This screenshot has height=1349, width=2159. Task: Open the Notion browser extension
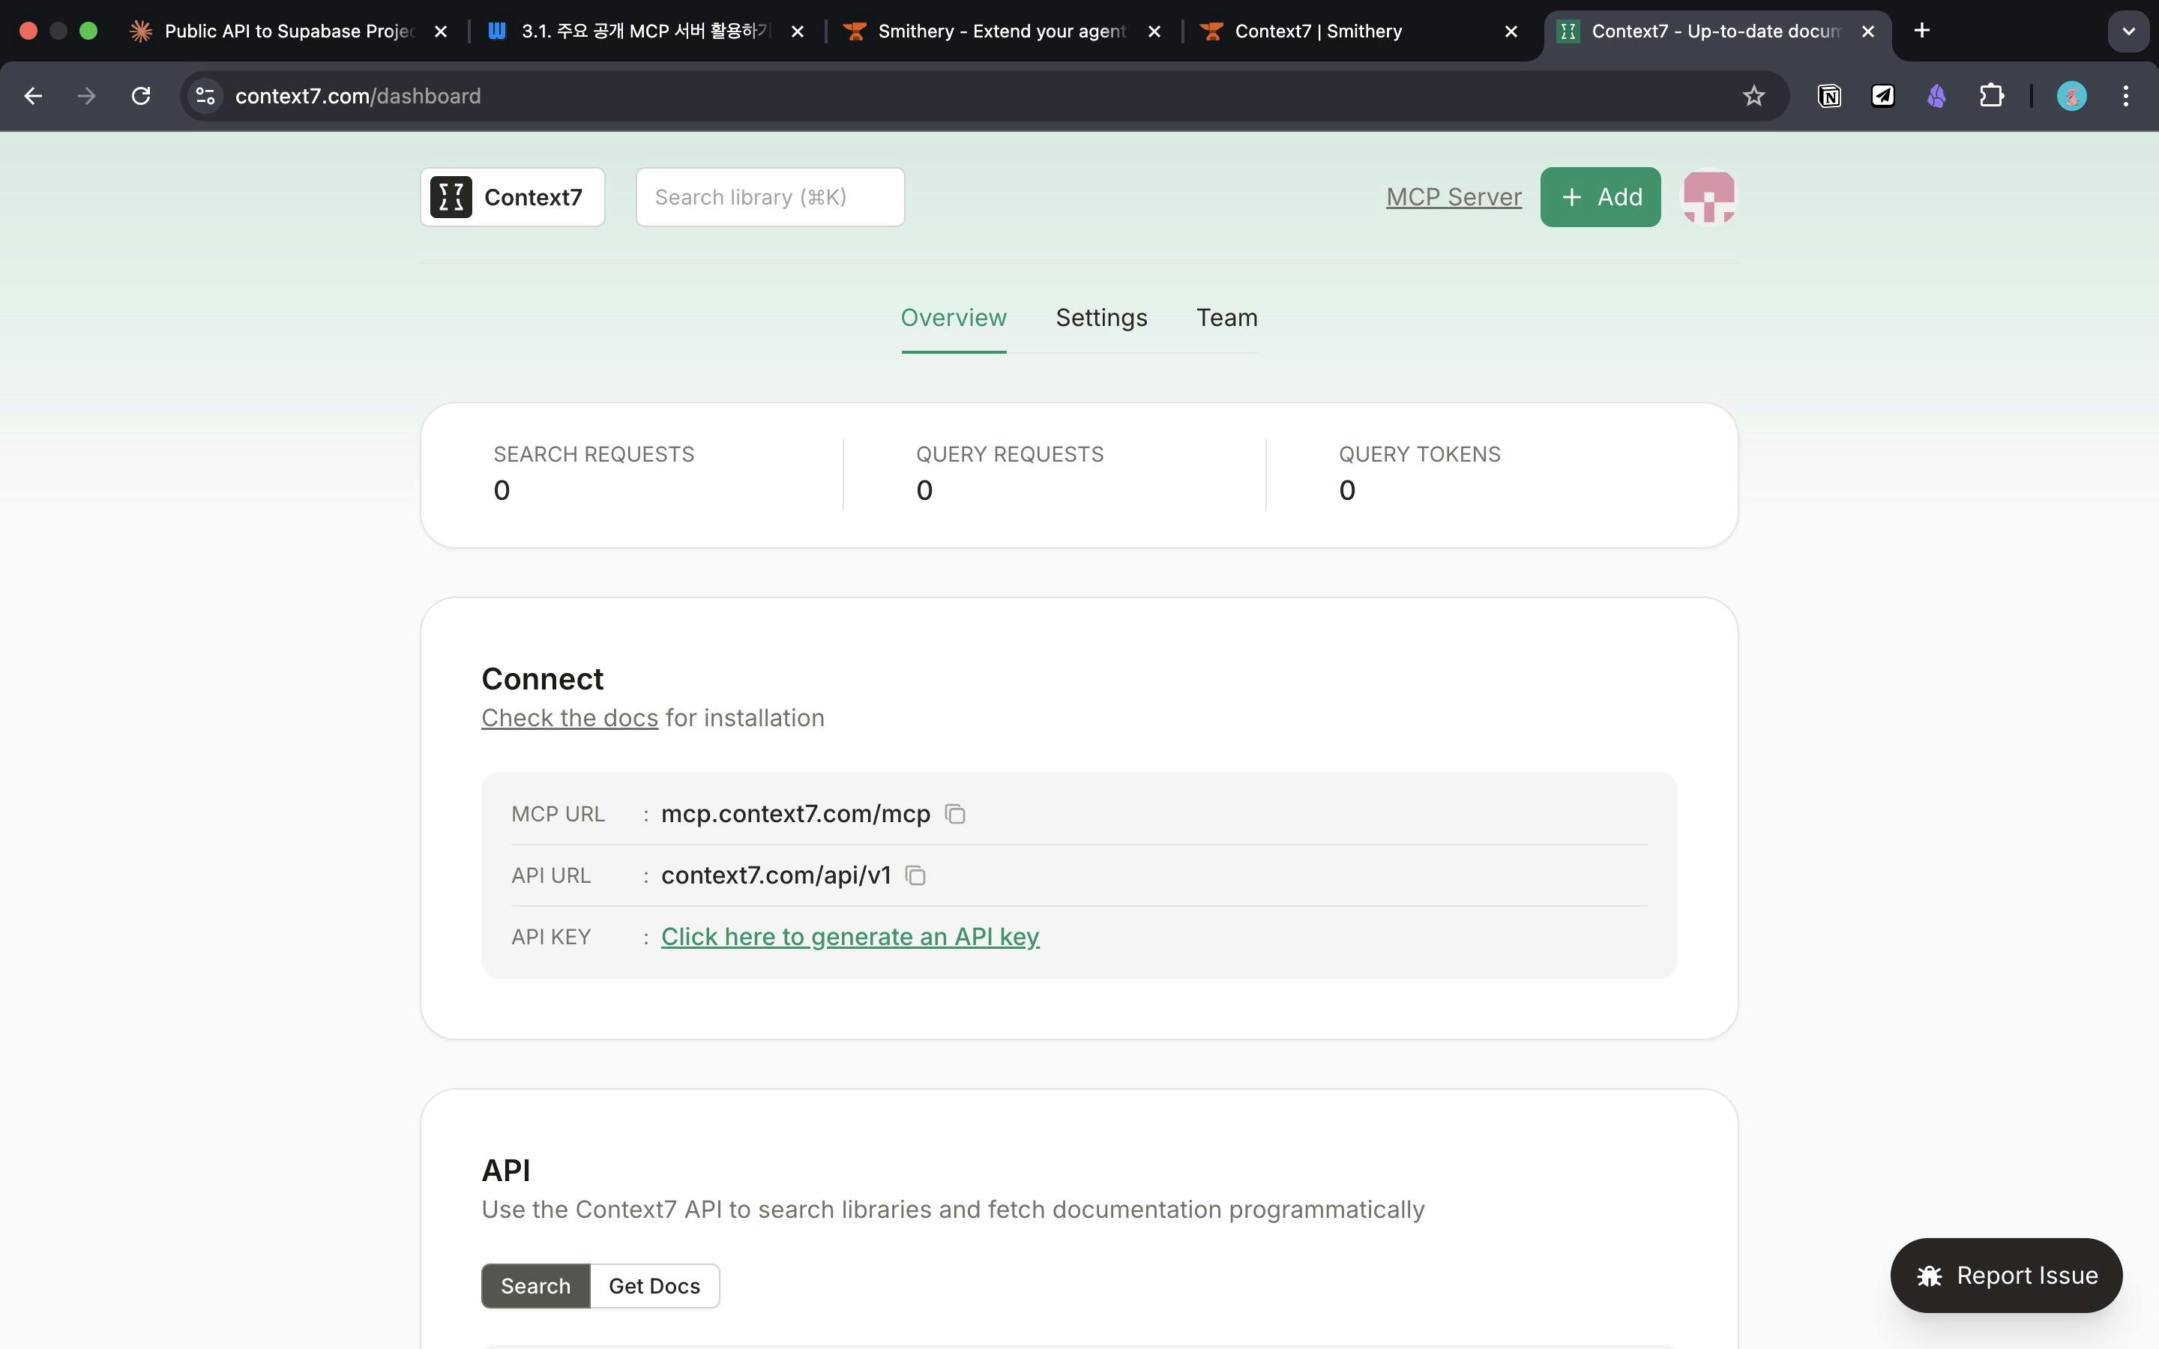(x=1829, y=97)
